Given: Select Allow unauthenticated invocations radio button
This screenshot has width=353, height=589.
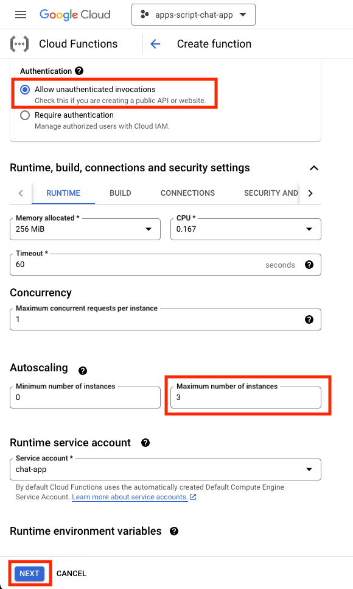Looking at the screenshot, I should tap(25, 90).
